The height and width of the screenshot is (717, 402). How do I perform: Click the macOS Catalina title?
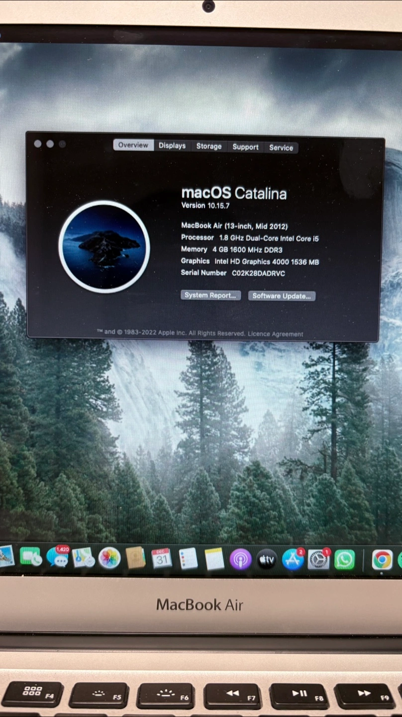point(234,193)
